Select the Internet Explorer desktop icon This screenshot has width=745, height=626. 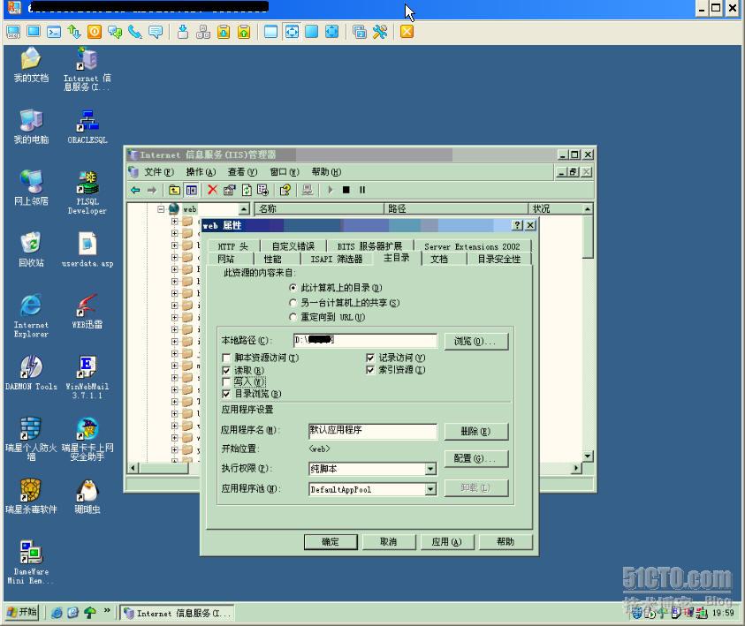31,315
